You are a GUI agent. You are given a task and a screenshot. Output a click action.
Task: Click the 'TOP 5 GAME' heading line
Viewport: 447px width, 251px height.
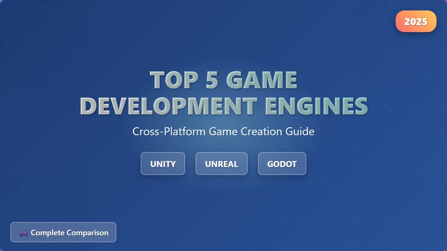223,79
